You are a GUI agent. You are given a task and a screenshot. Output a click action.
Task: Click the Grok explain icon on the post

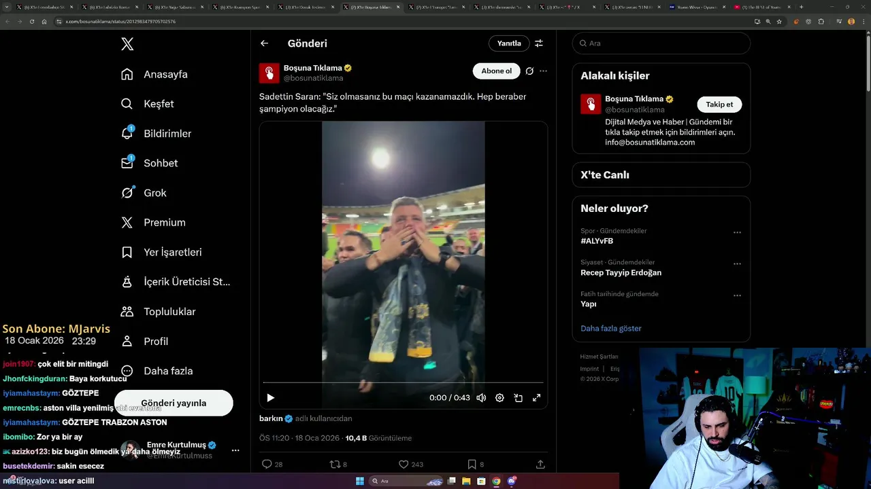point(529,71)
